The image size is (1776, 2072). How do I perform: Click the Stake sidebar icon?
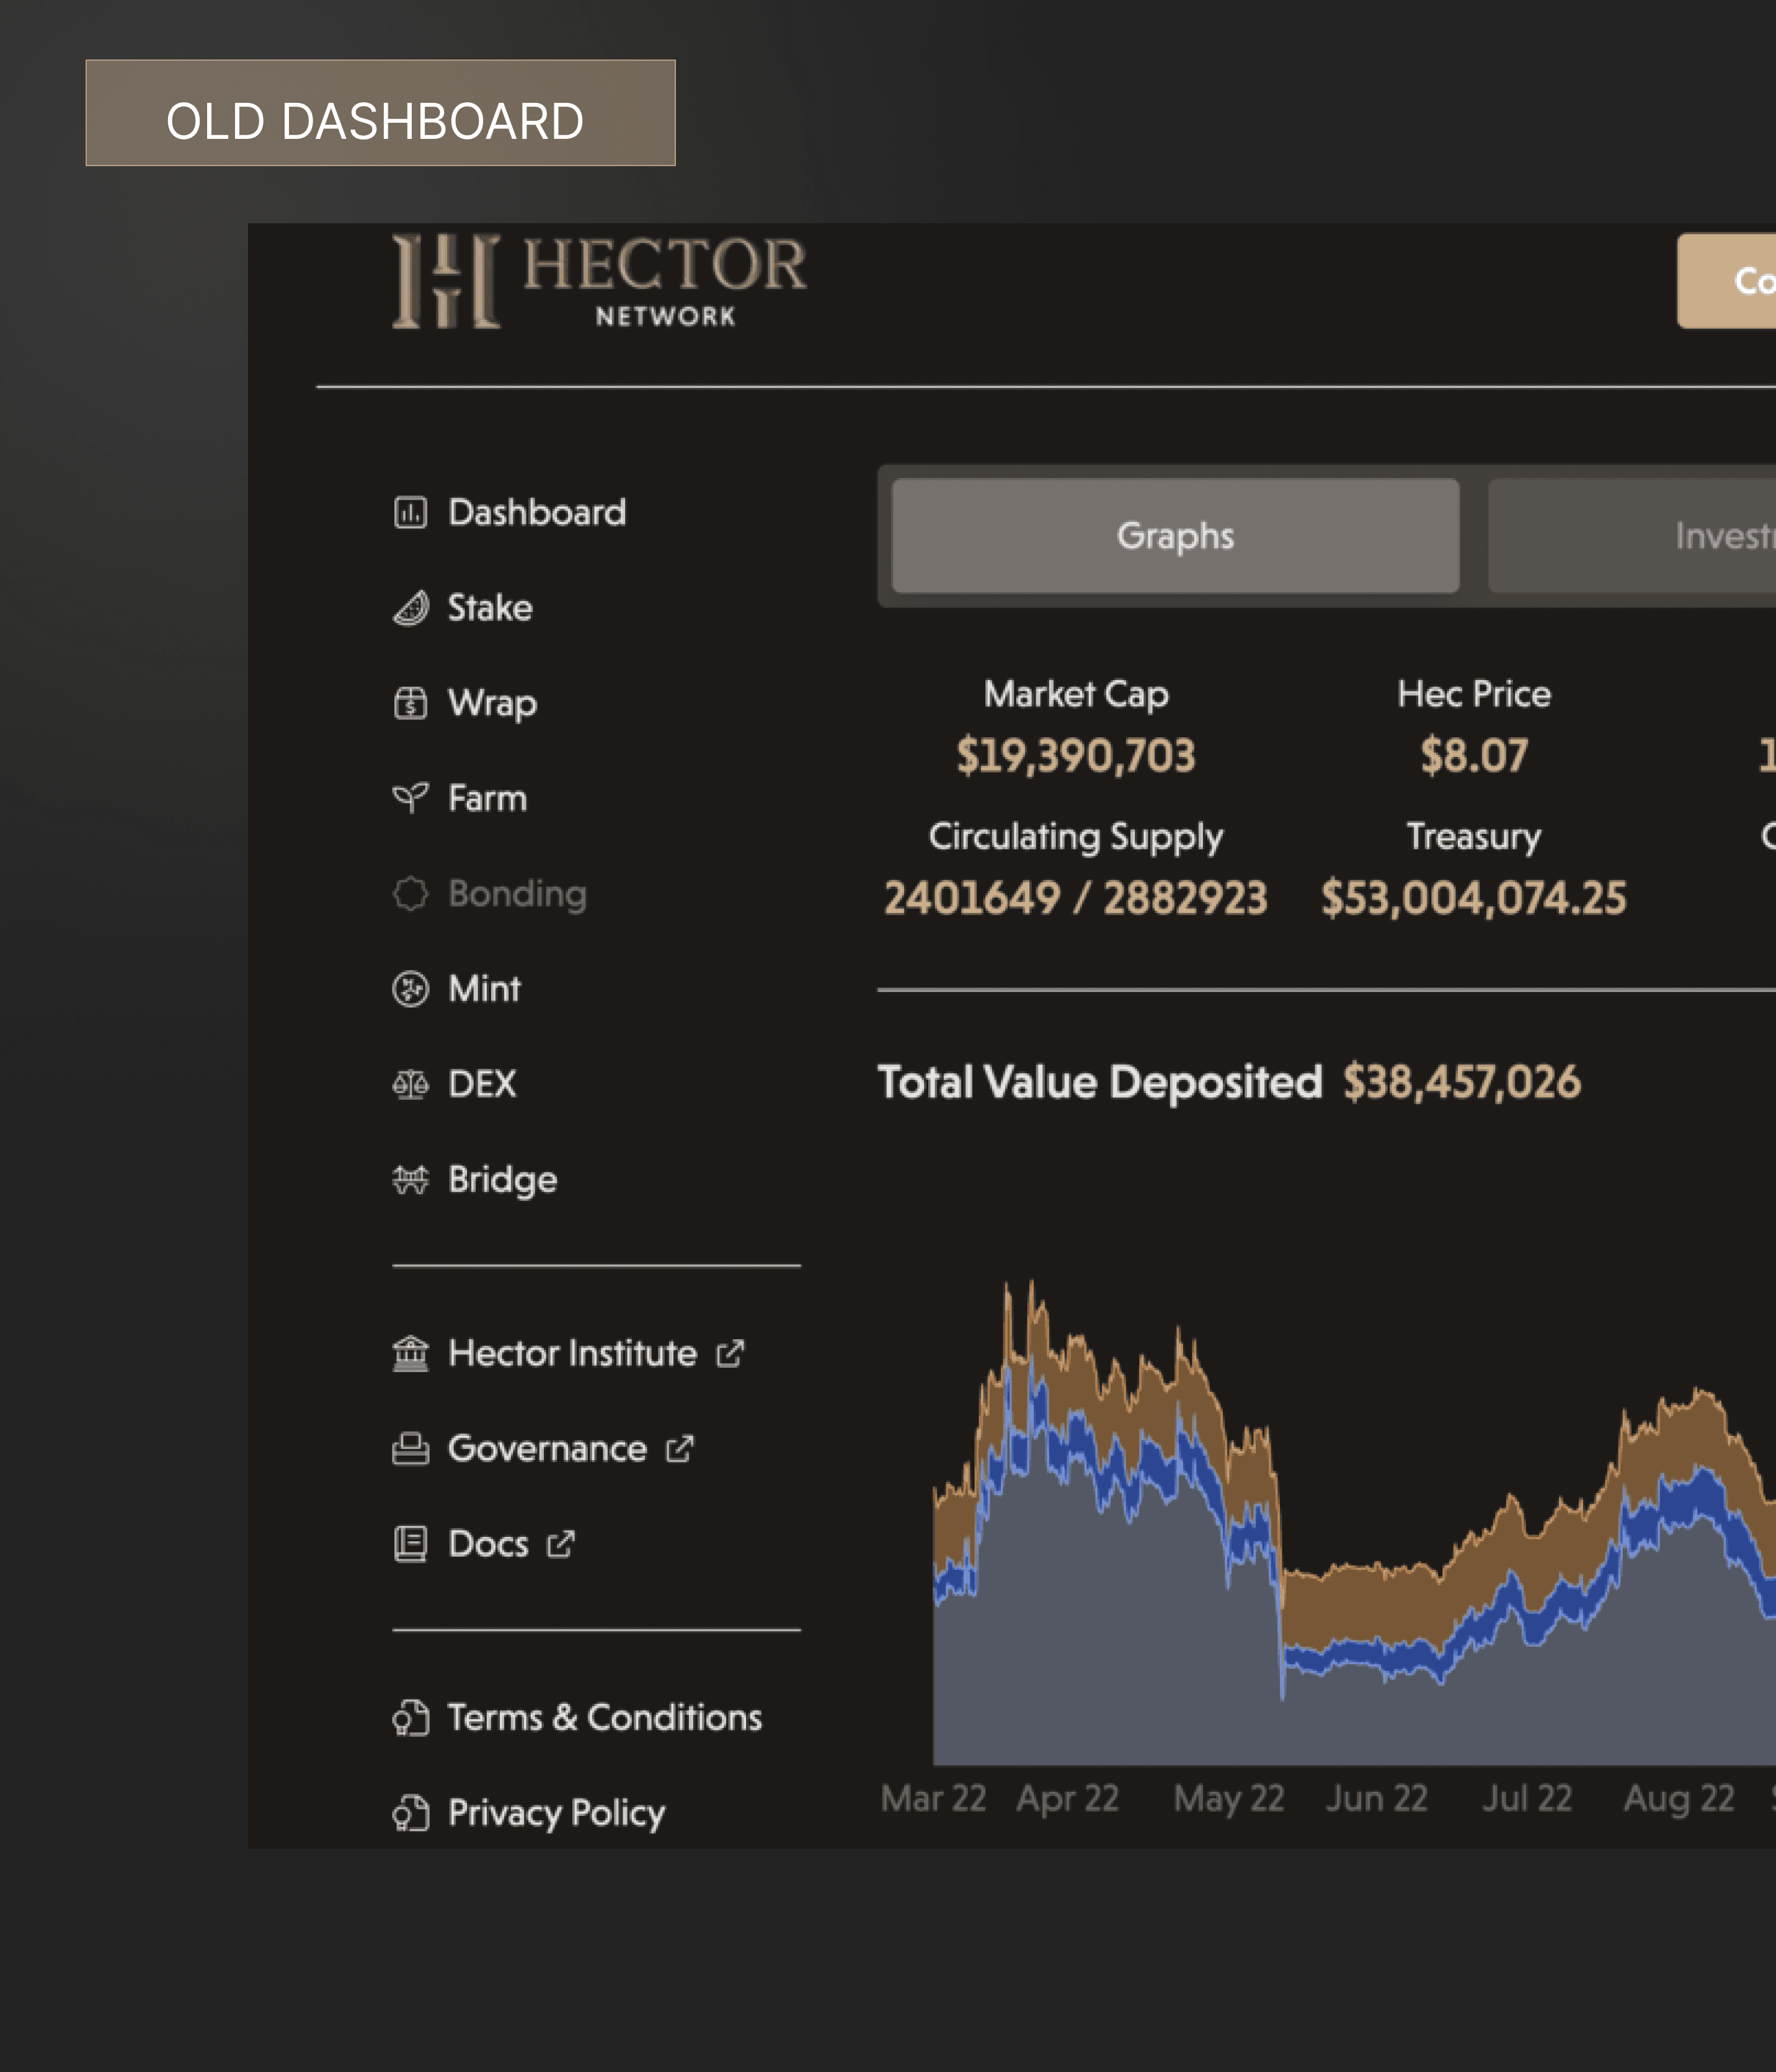pos(410,608)
